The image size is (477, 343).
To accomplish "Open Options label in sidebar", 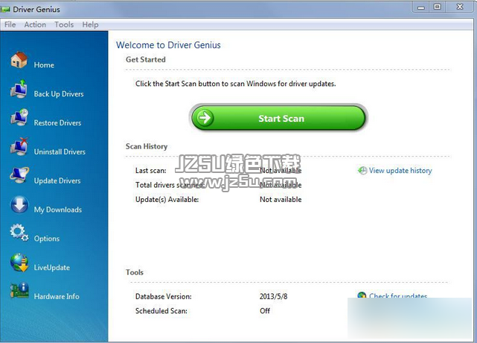I will coord(47,238).
